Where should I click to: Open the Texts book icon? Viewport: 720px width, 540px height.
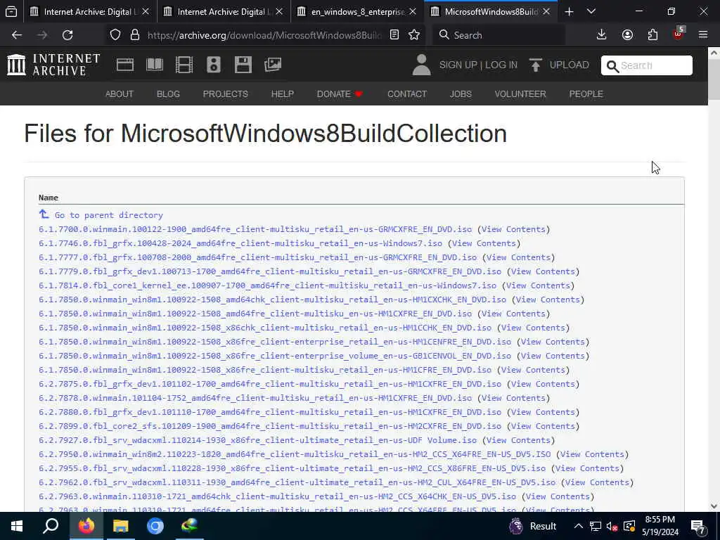154,65
